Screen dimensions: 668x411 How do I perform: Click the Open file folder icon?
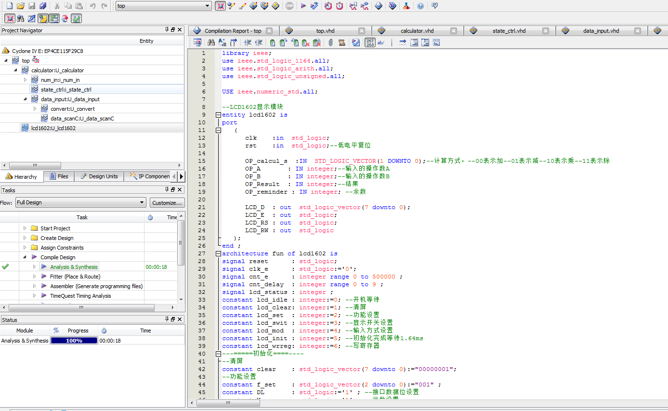(20, 6)
